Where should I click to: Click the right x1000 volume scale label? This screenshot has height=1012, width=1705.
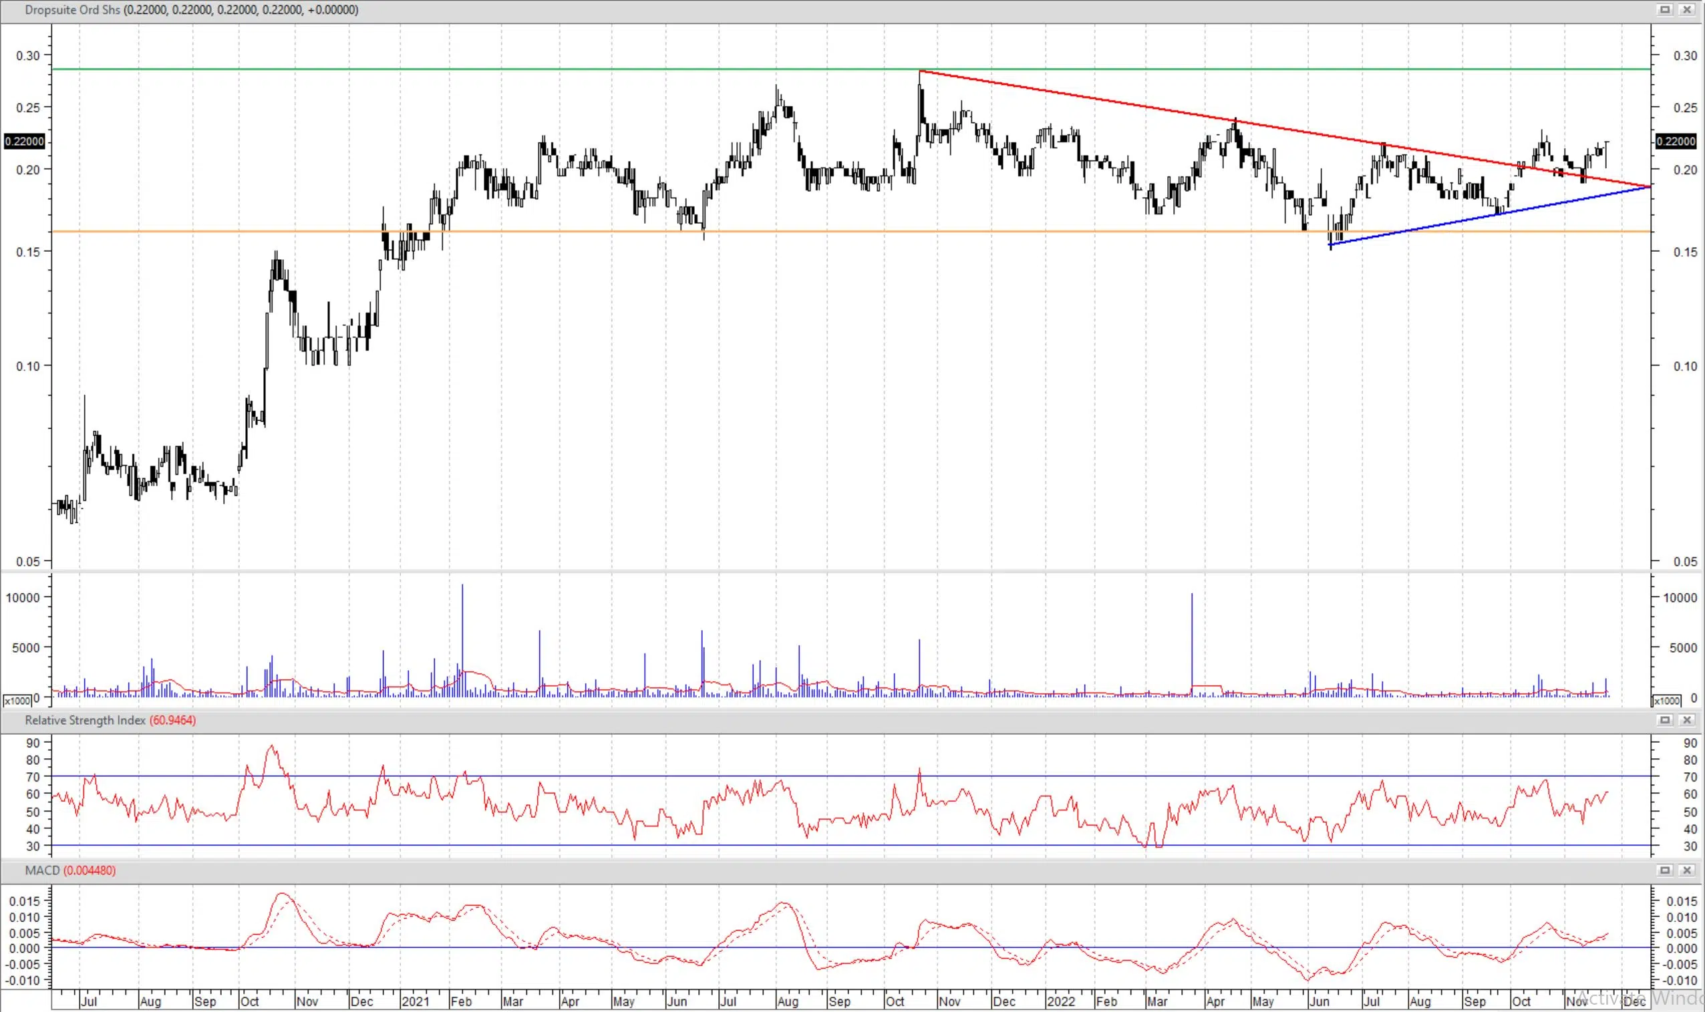(1666, 701)
